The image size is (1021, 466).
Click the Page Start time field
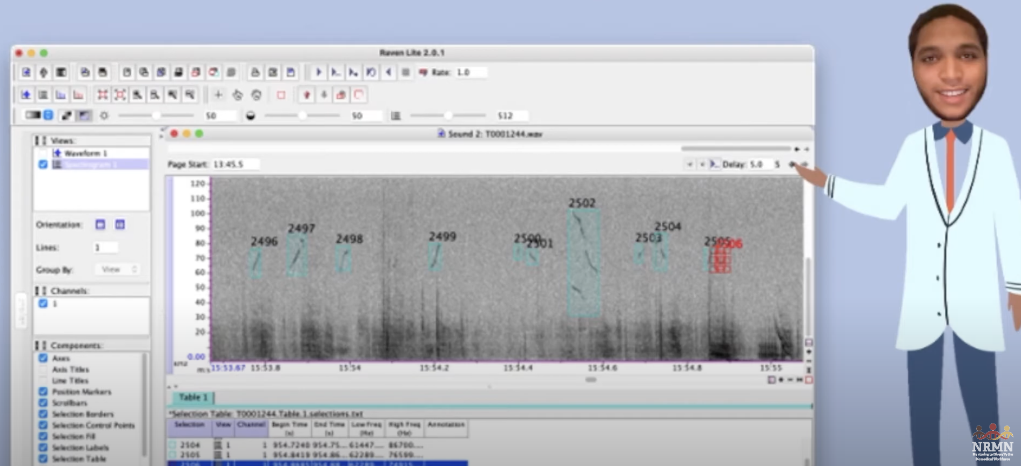pyautogui.click(x=236, y=164)
